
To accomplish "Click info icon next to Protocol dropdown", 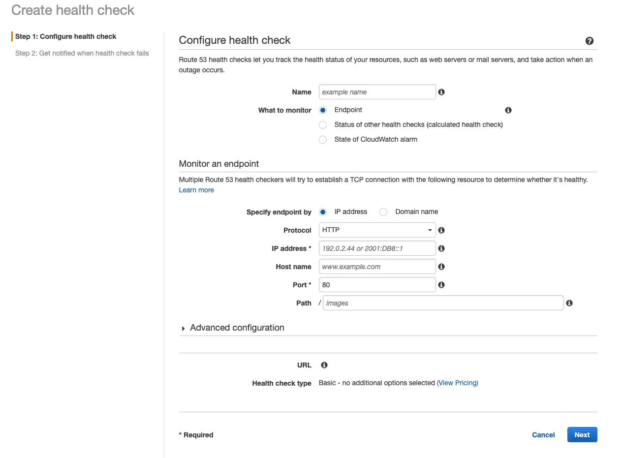I will [441, 230].
